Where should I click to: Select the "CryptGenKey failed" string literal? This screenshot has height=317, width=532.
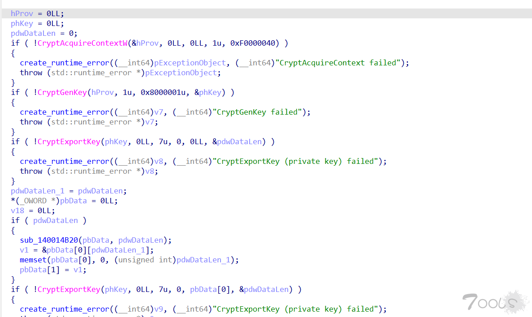point(259,112)
